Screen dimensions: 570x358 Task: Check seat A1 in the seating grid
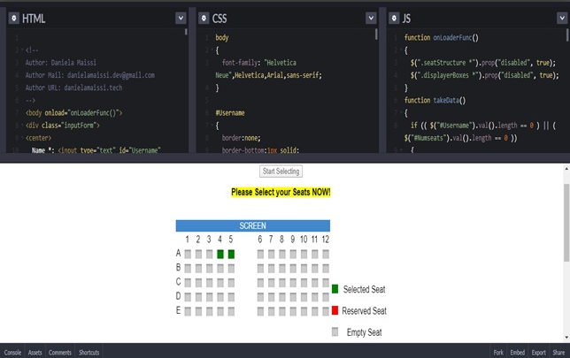pos(187,255)
